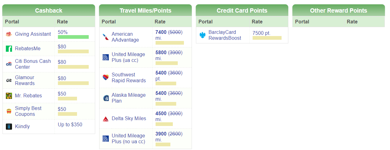This screenshot has height=150, width=390.
Task: Open the United Mileage Plus (ua cc) link
Action: (x=128, y=57)
